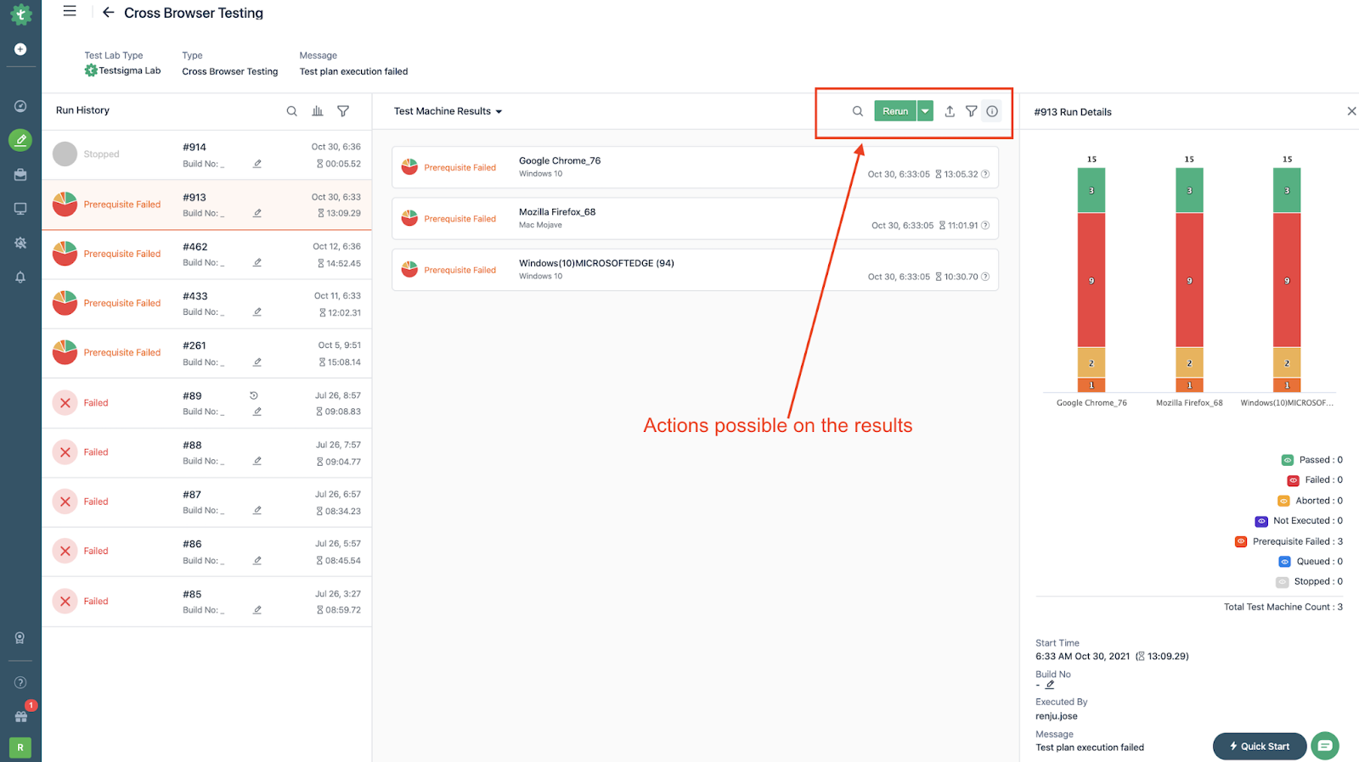Search in Run History panel

(292, 111)
